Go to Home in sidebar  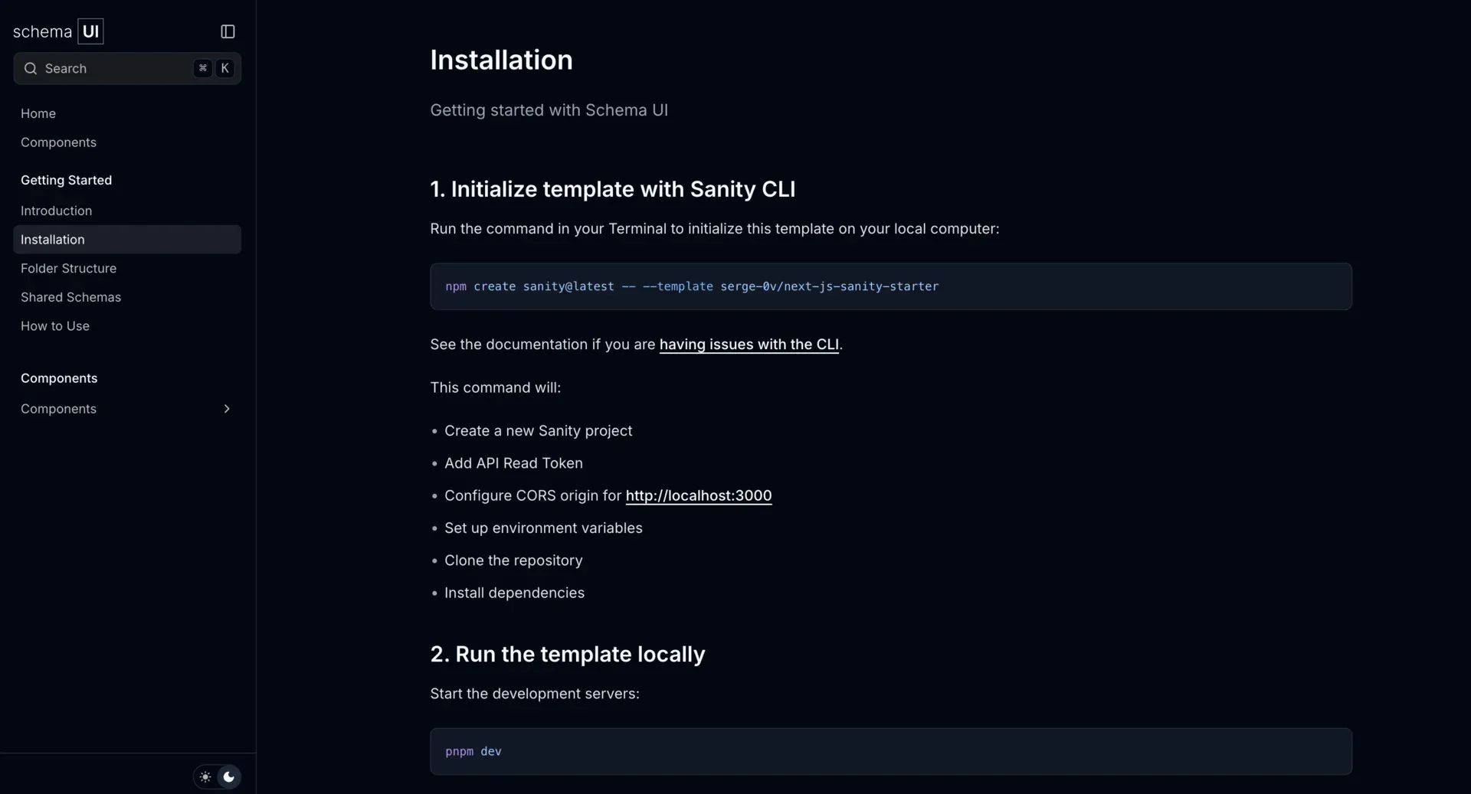(38, 113)
